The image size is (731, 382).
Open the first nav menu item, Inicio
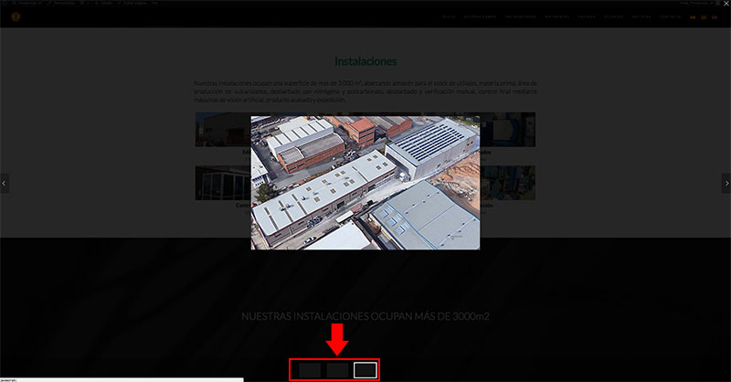point(449,17)
